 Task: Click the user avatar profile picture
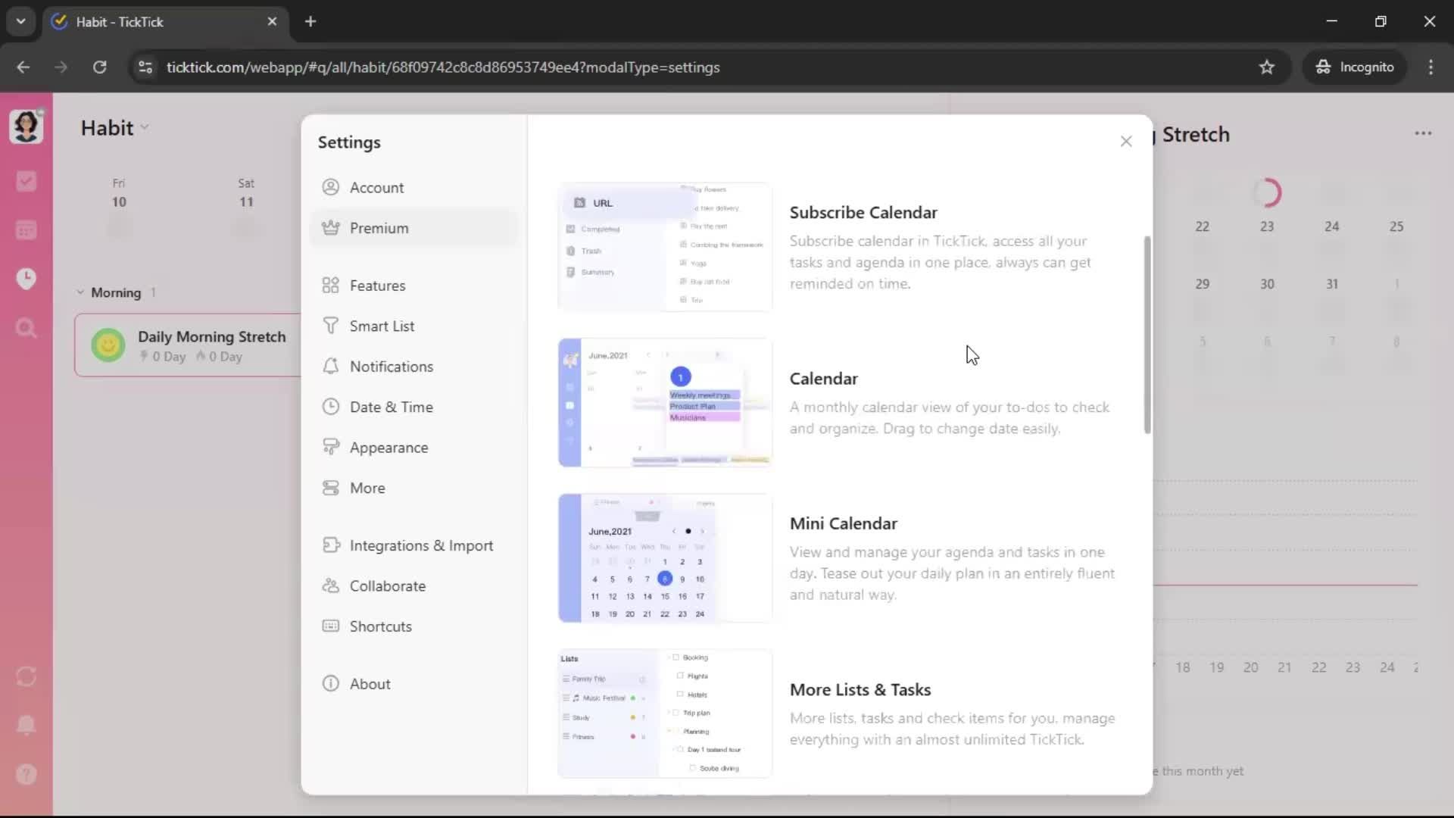tap(27, 126)
